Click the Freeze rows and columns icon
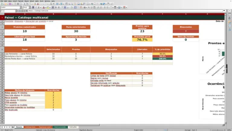This screenshot has width=232, height=131. click(104, 4)
